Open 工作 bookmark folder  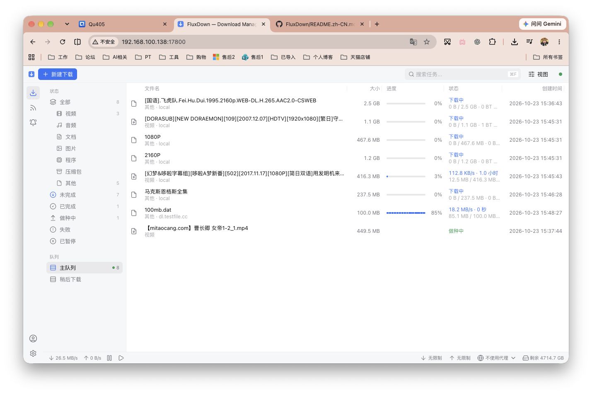[58, 57]
